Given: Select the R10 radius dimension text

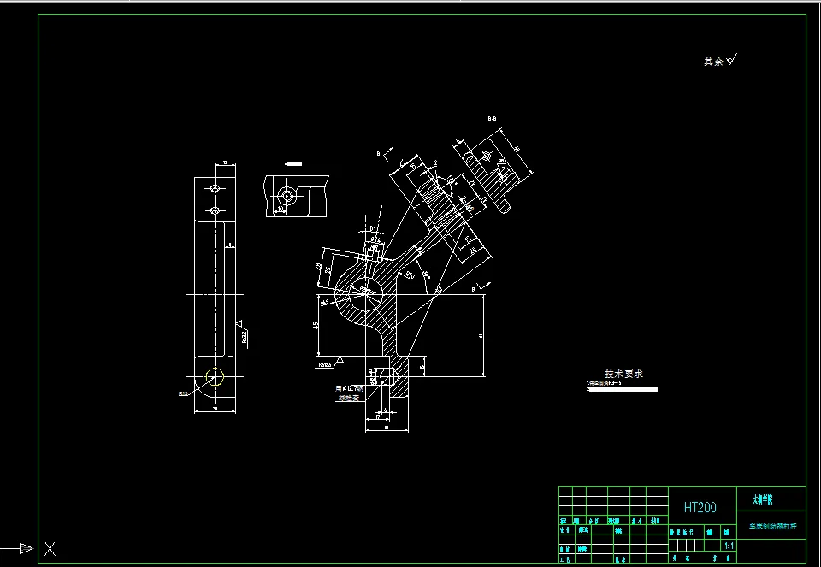Looking at the screenshot, I should (409, 275).
